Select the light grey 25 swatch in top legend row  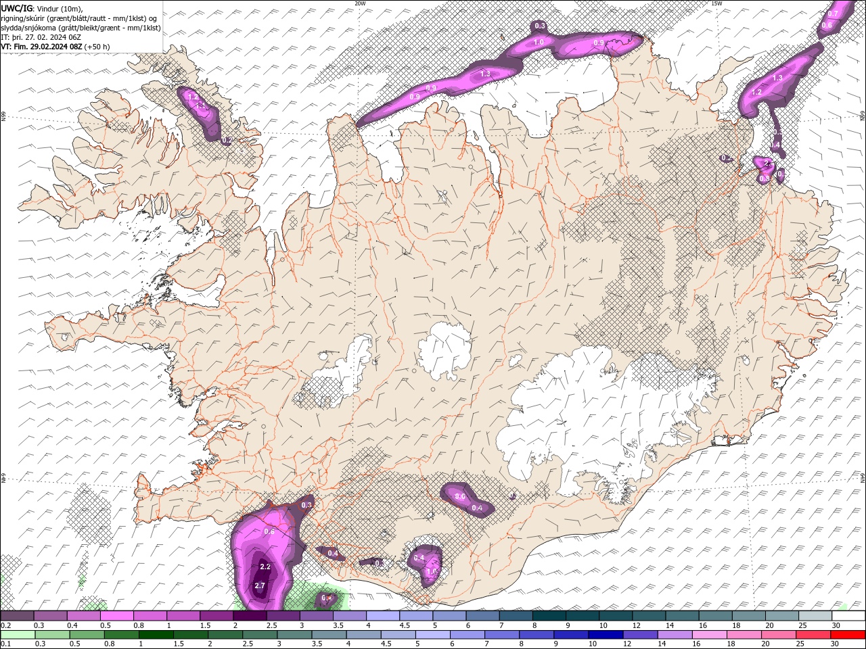click(815, 616)
